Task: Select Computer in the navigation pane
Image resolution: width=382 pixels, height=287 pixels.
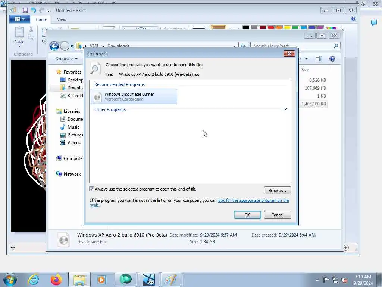Action: tap(73, 158)
